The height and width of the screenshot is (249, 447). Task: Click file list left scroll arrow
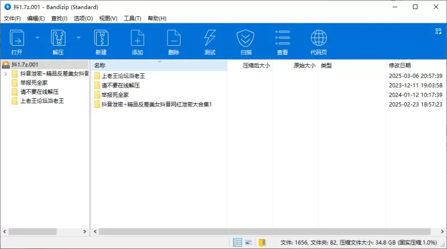95,232
